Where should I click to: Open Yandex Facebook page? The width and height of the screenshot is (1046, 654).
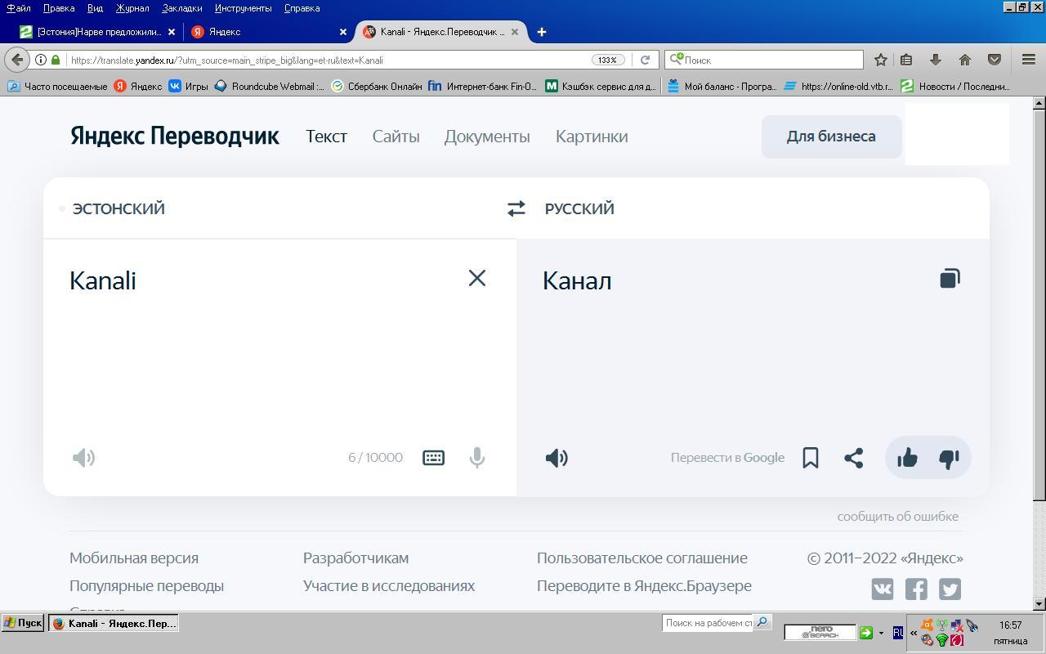pyautogui.click(x=916, y=589)
